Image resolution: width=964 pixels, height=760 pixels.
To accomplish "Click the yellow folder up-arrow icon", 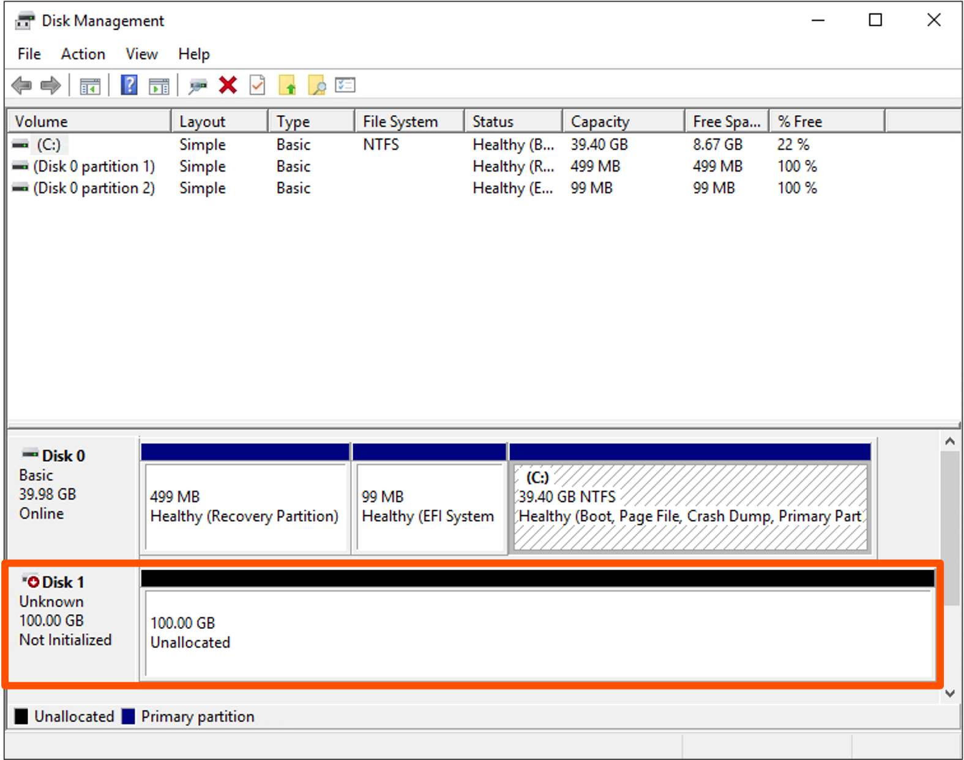I will click(287, 85).
